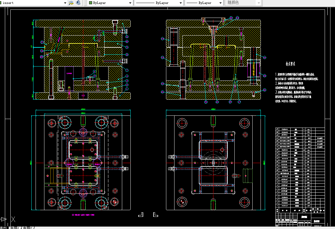Viewport: 335px width, 229px height.
Task: Select the magenta label below bottom-left view
Action: click(83, 215)
